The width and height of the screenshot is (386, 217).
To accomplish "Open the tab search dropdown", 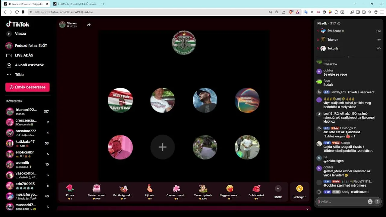I will click(x=355, y=4).
